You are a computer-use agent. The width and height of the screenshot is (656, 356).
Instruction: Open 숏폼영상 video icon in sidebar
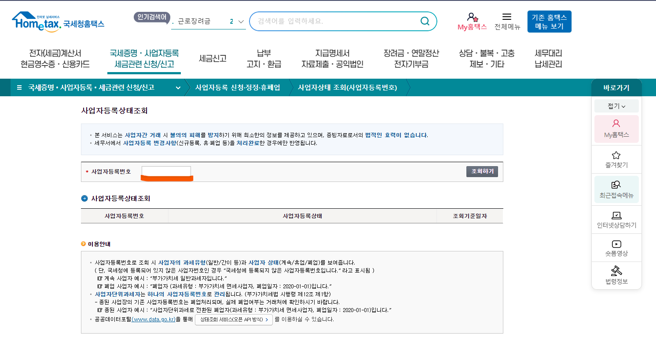coord(616,247)
